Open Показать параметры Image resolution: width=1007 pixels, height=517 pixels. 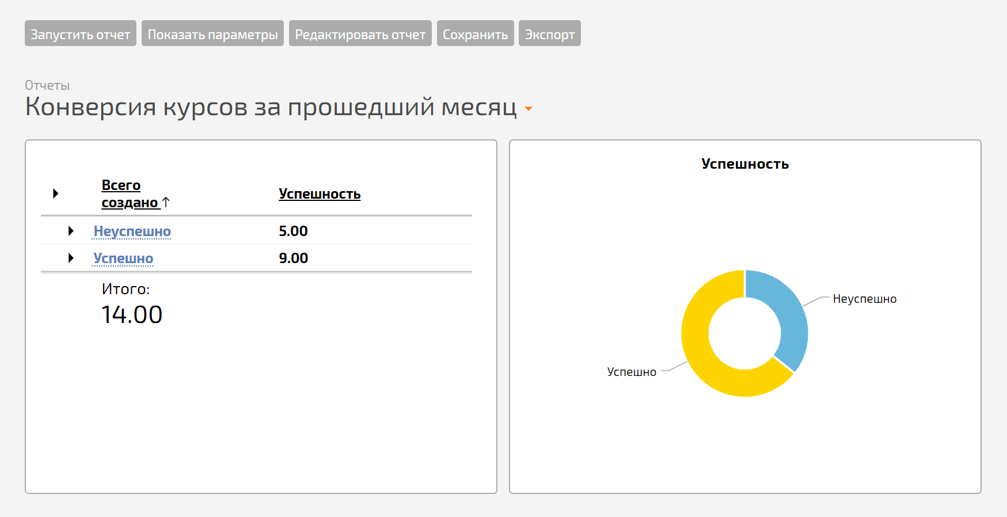pyautogui.click(x=212, y=33)
